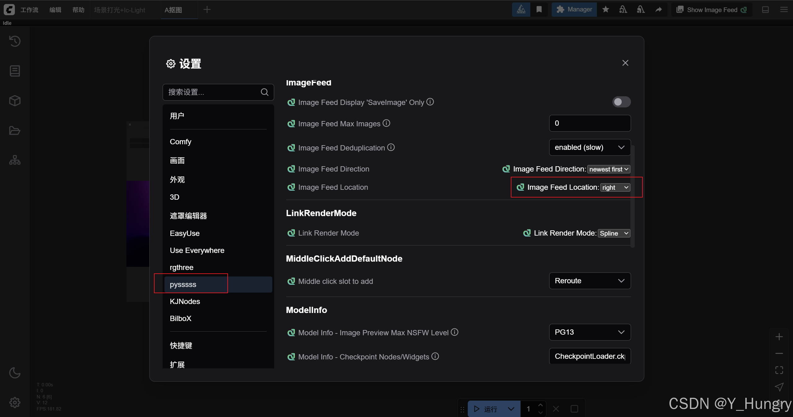Open Middle click slot Reroute dropdown
This screenshot has height=417, width=793.
(589, 281)
